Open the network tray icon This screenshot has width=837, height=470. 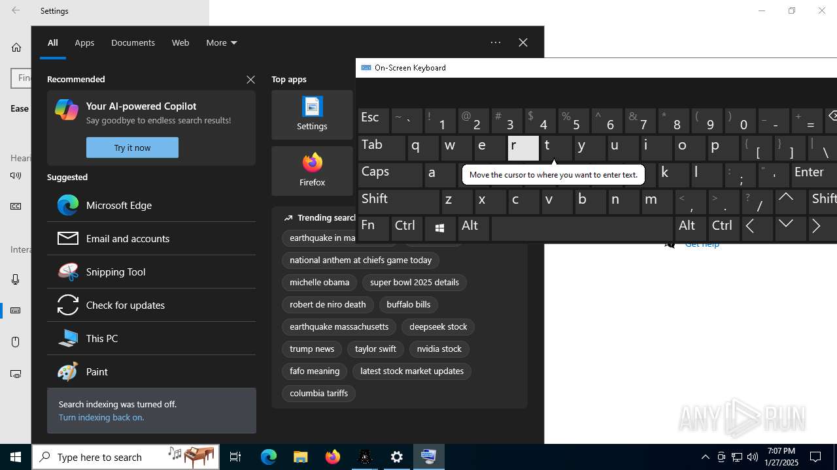[x=737, y=457]
